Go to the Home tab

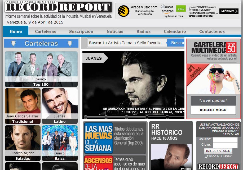(x=16, y=31)
